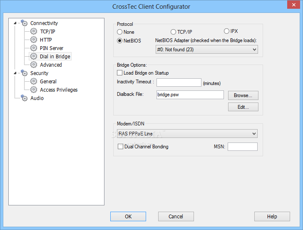Click the gear icon beside PIN Server
The image size is (303, 230).
pos(34,48)
